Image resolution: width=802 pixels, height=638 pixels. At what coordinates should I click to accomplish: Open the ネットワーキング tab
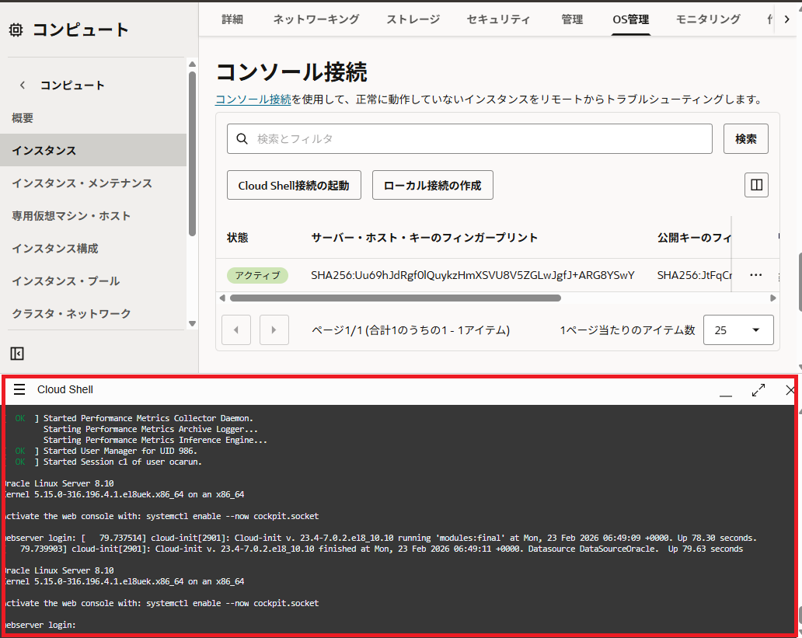[316, 19]
